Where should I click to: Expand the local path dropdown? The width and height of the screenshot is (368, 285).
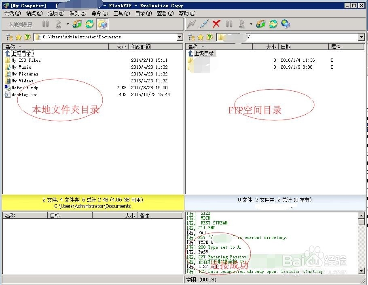(x=180, y=37)
